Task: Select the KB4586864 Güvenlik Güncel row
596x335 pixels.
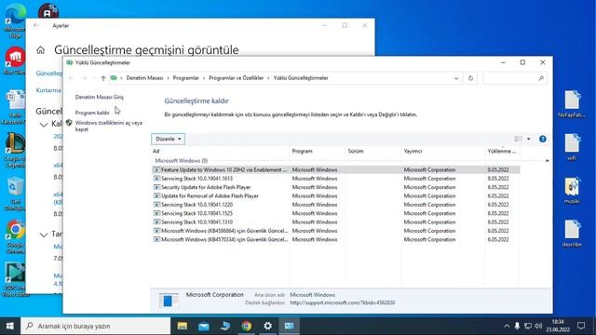Action: point(335,231)
